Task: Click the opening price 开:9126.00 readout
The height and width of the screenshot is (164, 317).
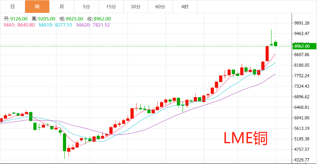Action: tap(15, 19)
